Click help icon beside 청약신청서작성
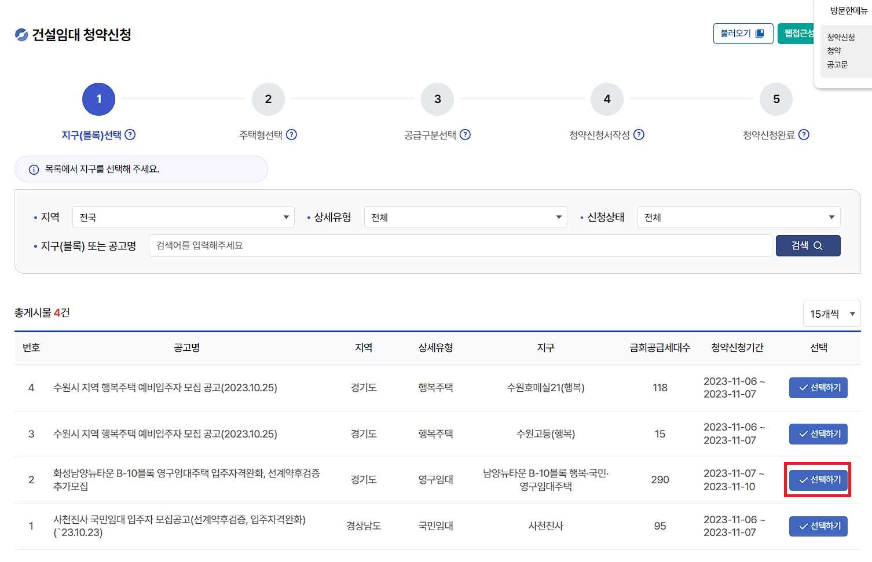 click(x=639, y=134)
